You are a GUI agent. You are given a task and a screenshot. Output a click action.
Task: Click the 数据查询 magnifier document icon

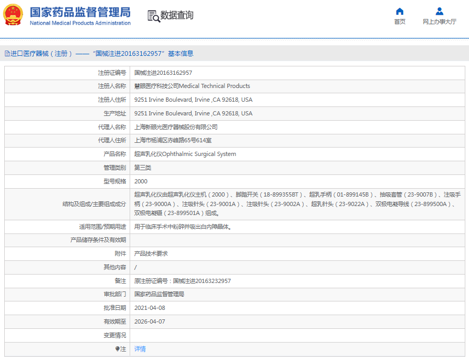pyautogui.click(x=153, y=16)
